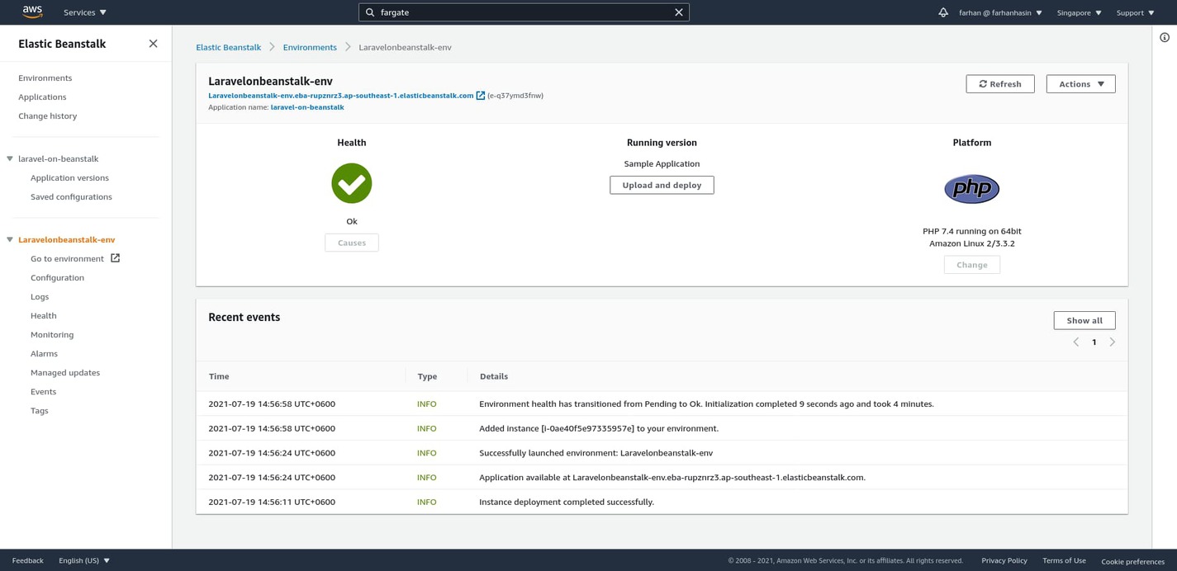Expand the Actions dropdown

point(1080,83)
